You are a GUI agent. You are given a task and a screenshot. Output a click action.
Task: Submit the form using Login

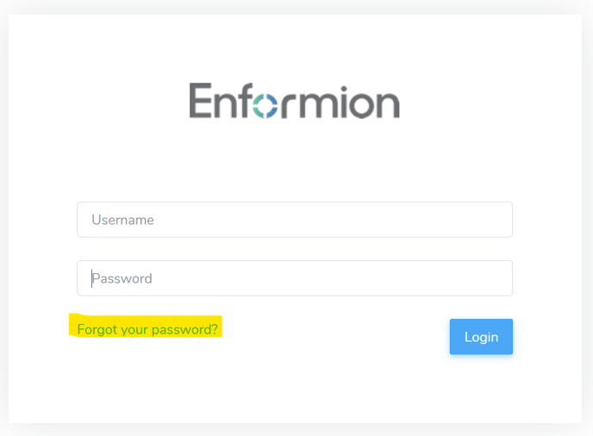pos(481,337)
